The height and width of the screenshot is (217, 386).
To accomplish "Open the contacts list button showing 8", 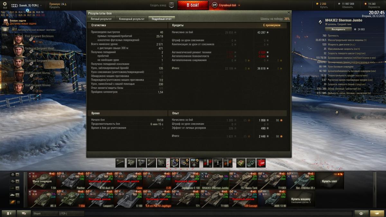I will [9, 213].
